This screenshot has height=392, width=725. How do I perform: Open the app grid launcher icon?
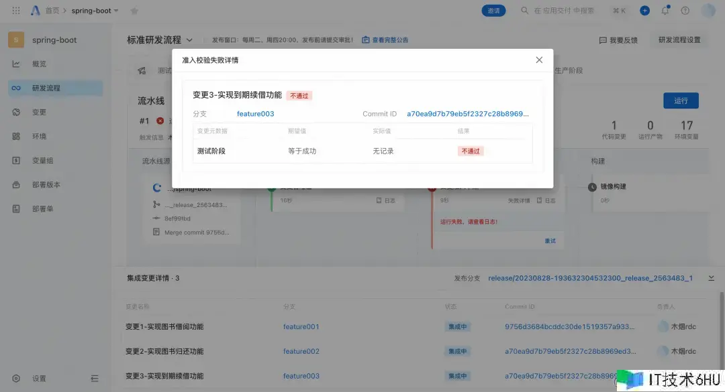(16, 11)
